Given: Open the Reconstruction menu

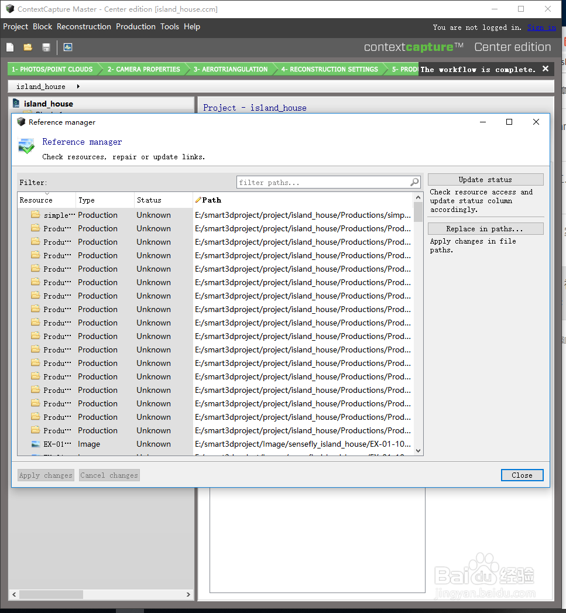Looking at the screenshot, I should pos(84,26).
